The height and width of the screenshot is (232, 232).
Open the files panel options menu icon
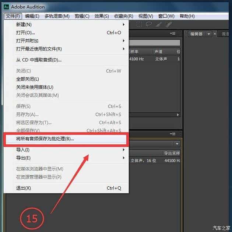173,34
